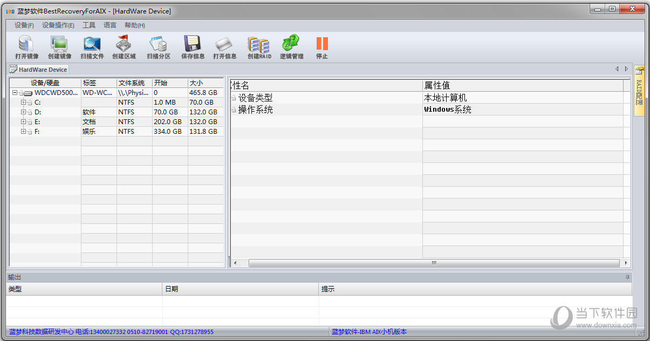Click the 创建镜像 (Create Image) toolbar icon
Viewport: 650px width, 341px height.
tap(59, 47)
